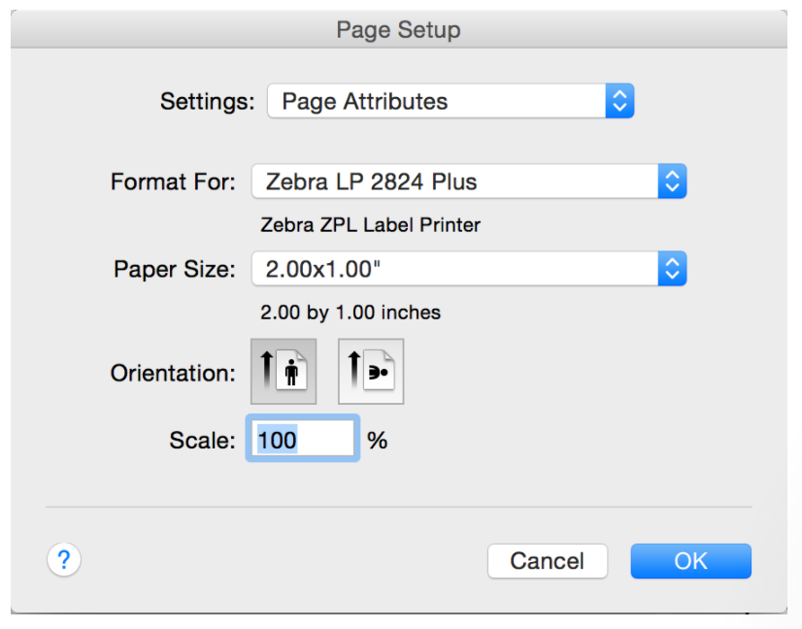
Task: Confirm the page setup with OK
Action: (x=690, y=561)
